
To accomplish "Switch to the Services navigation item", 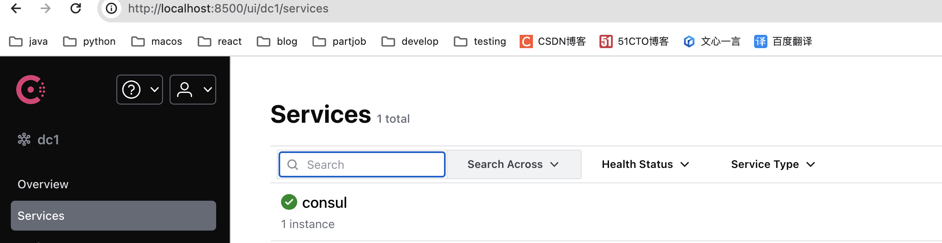I will point(41,215).
